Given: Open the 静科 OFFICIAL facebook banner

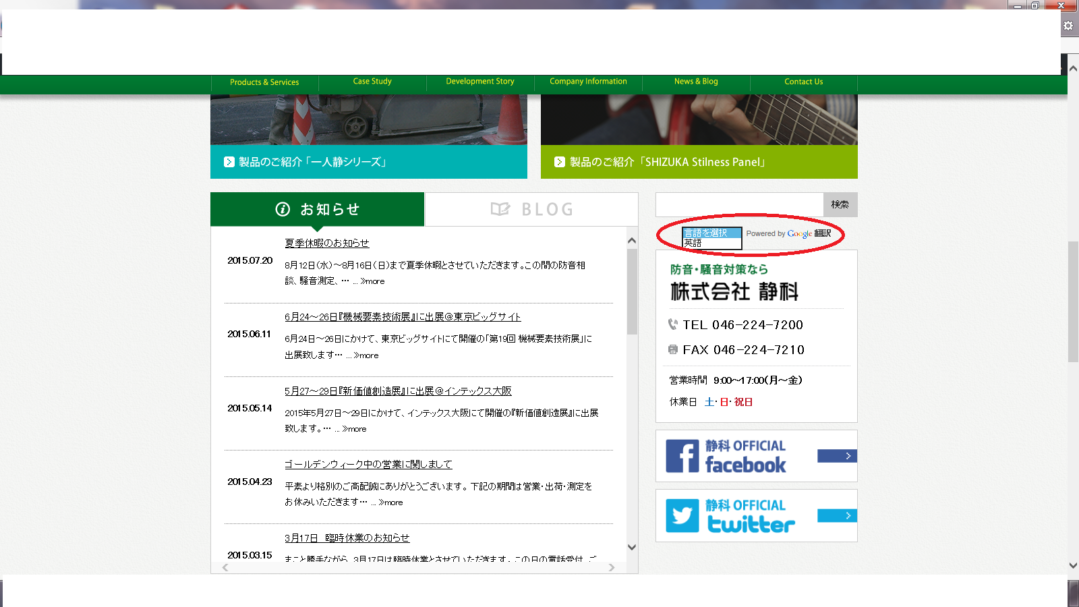Looking at the screenshot, I should (757, 456).
